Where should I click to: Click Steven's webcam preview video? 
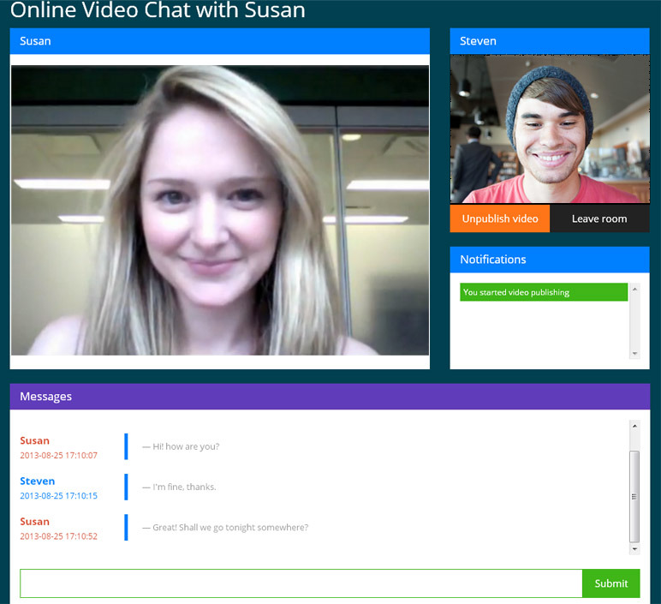coord(550,129)
